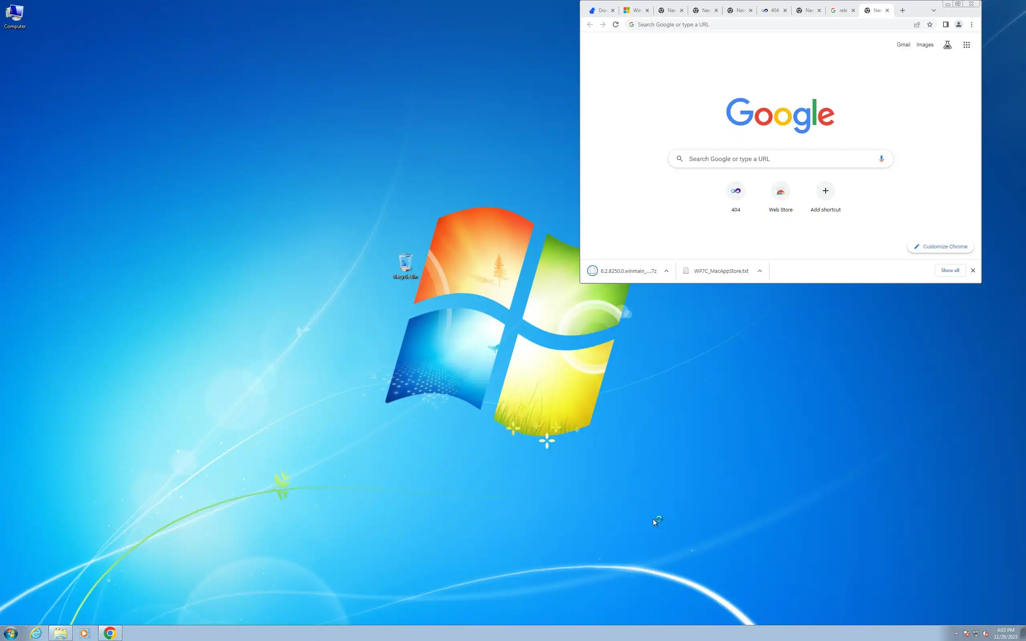Image resolution: width=1026 pixels, height=641 pixels.
Task: Open Search Labs flask icon
Action: (x=947, y=45)
